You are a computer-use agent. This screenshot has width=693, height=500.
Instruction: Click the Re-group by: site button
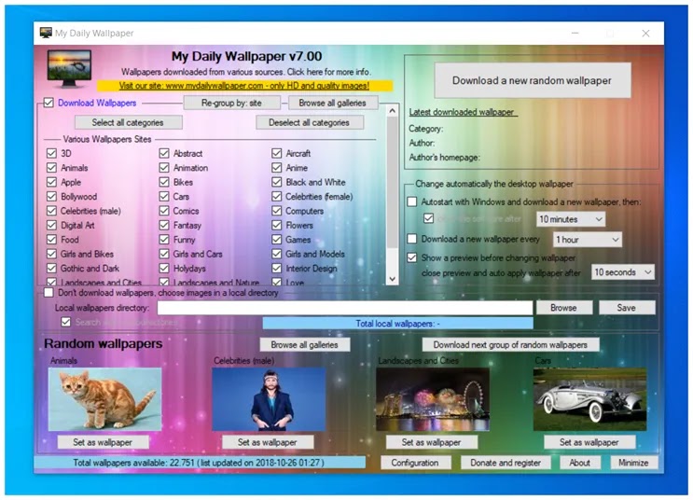click(x=231, y=103)
